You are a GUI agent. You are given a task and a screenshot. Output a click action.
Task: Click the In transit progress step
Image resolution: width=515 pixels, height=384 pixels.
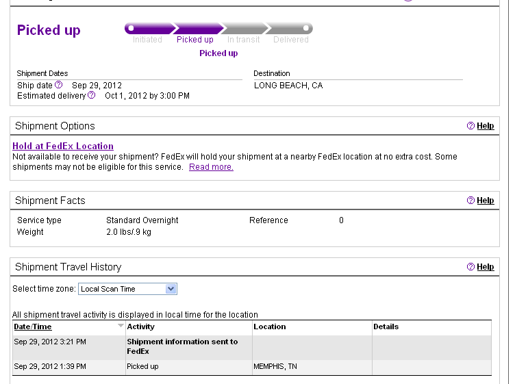[243, 40]
